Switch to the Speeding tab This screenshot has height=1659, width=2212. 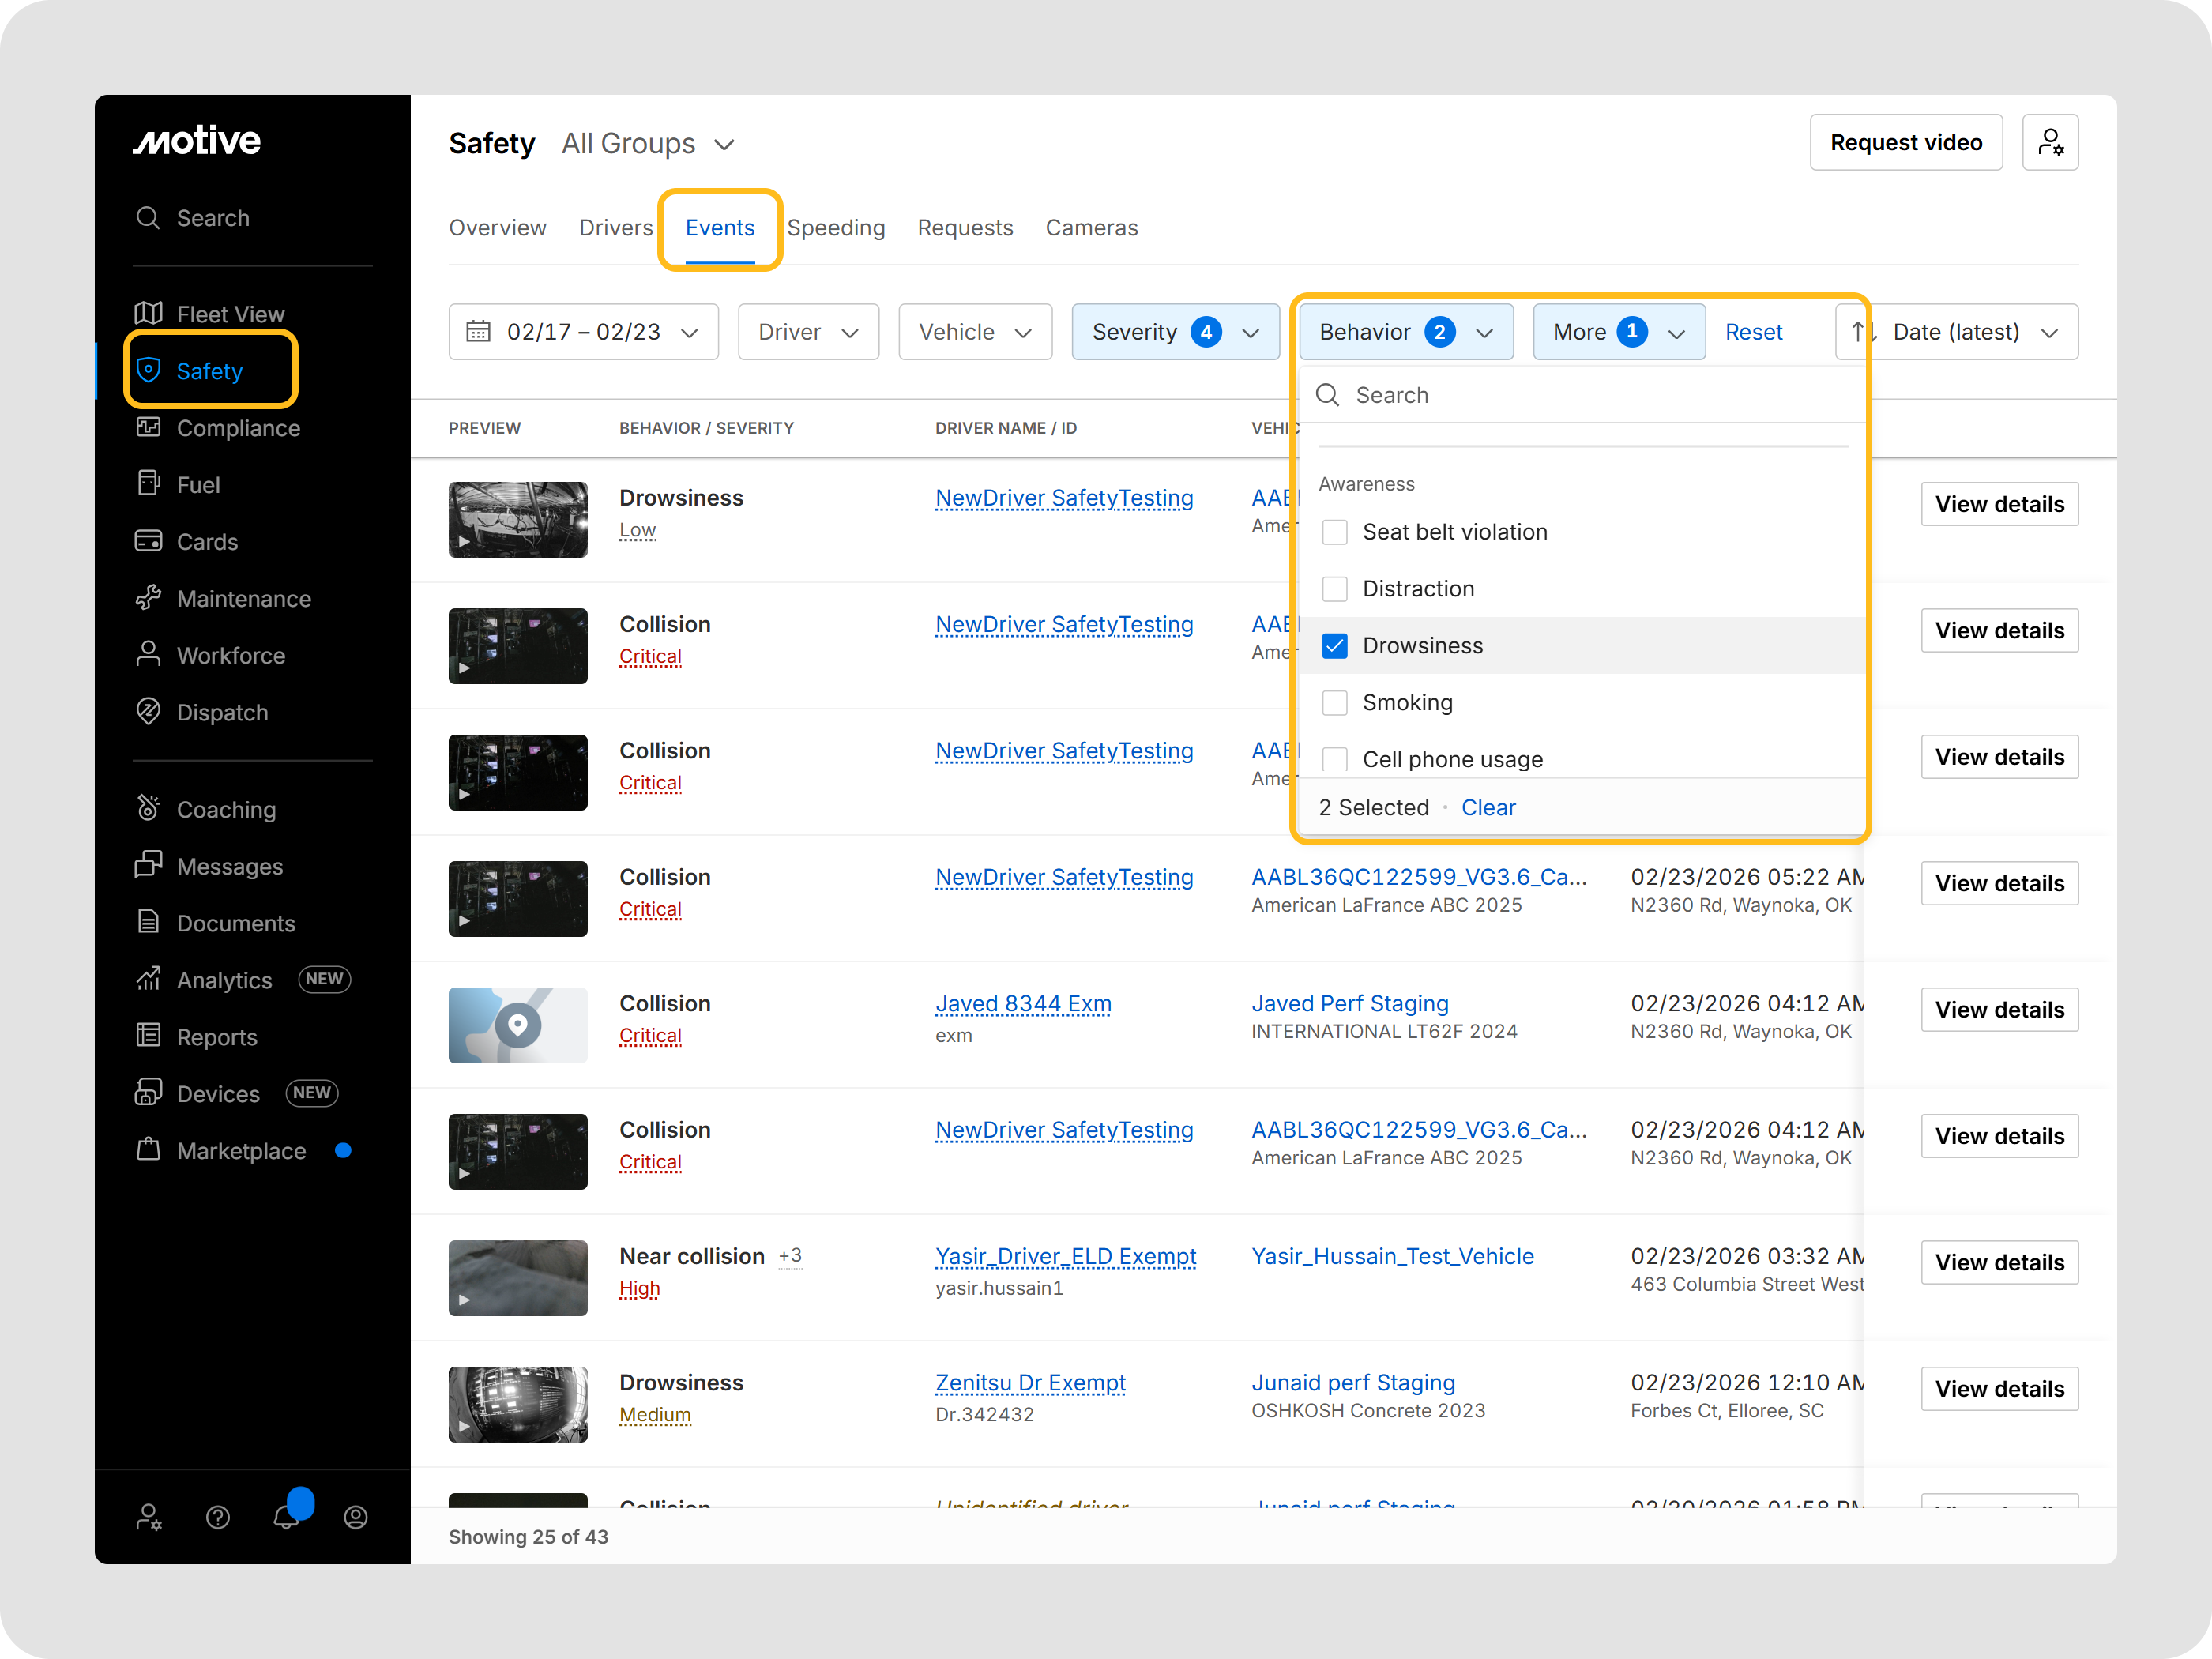click(835, 228)
